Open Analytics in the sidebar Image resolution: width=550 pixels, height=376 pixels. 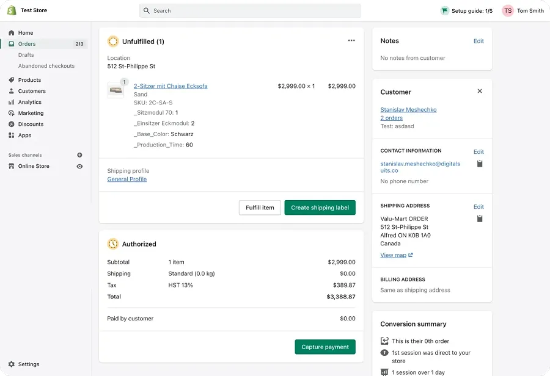point(30,102)
